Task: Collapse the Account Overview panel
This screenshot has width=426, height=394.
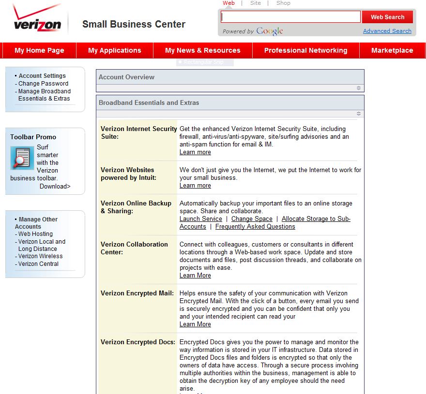Action: [359, 88]
